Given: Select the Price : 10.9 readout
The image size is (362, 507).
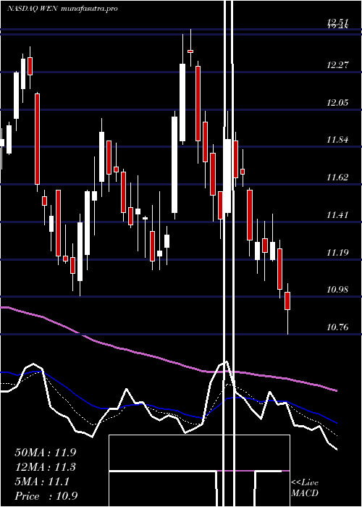Looking at the screenshot, I should point(46,496).
